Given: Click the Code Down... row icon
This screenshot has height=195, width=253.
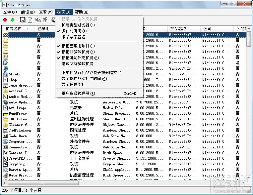Looking at the screenshot, I should coord(6,136).
